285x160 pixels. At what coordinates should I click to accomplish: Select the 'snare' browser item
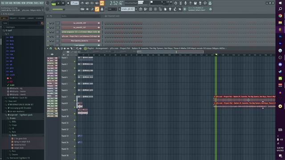(x=12, y=51)
